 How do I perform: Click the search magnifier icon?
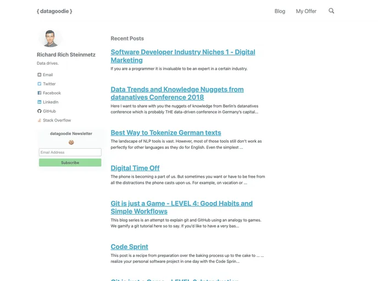331,11
